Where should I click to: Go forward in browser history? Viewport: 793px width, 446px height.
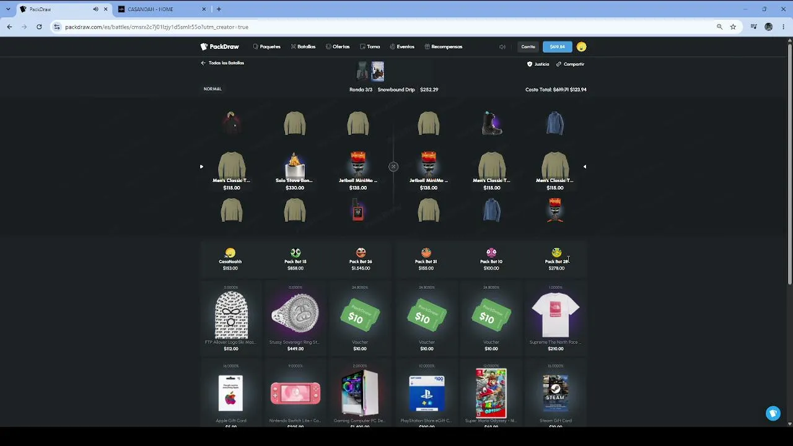click(x=24, y=27)
